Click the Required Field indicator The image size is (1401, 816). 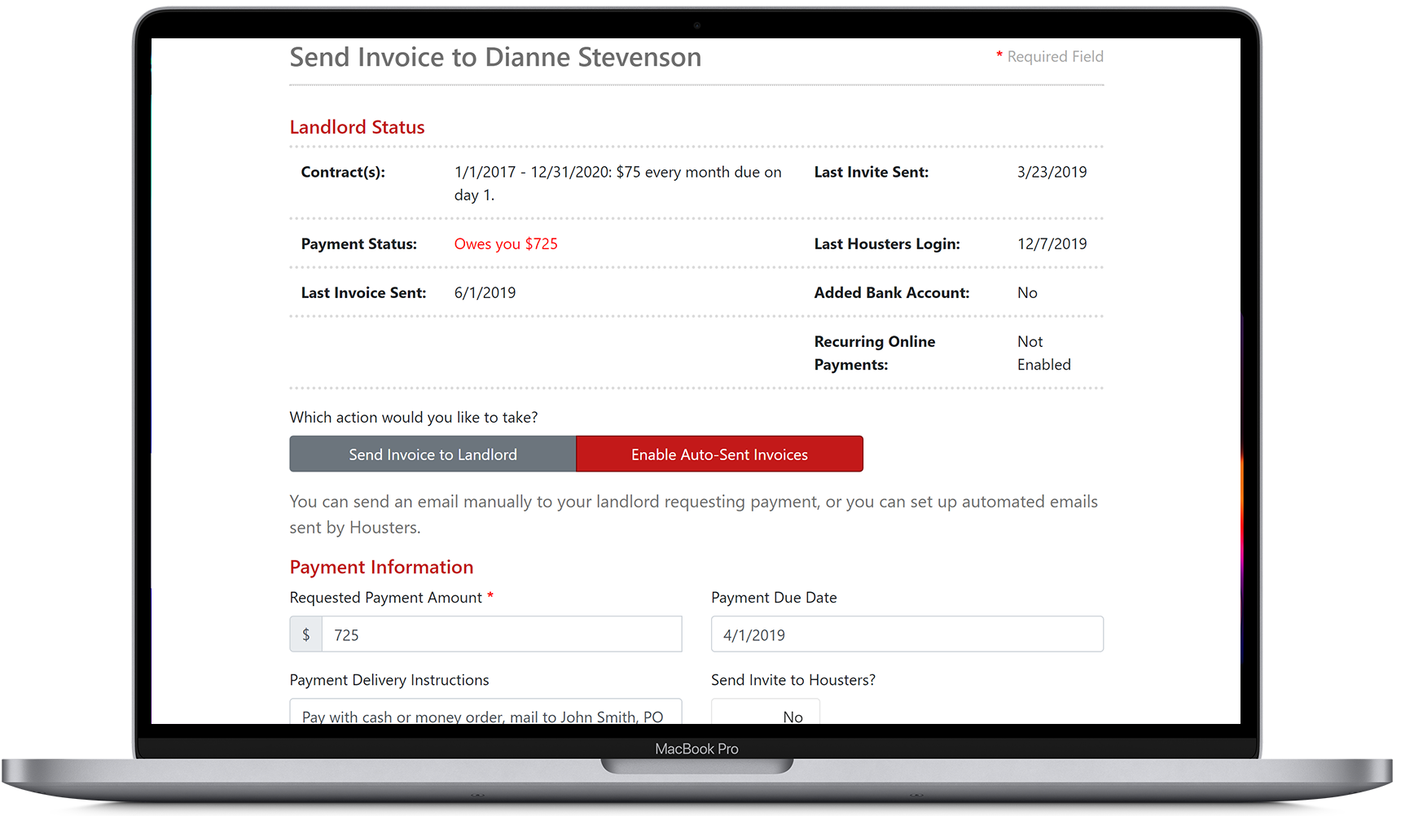(1049, 56)
